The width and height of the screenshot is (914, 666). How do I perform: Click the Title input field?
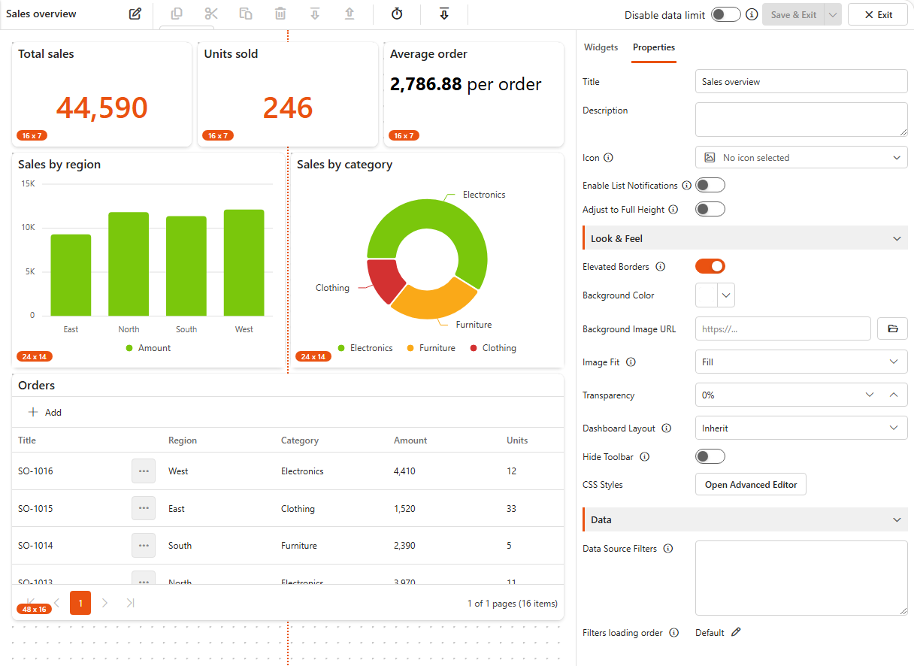coord(801,81)
